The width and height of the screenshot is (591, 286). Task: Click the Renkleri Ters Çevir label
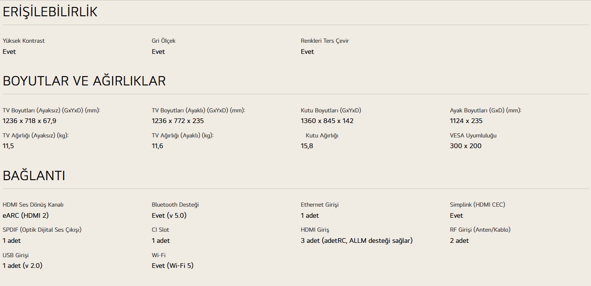[x=325, y=41]
